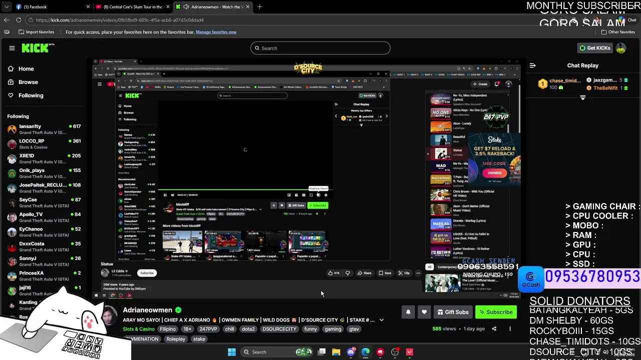Open the Home sidebar item

26,69
